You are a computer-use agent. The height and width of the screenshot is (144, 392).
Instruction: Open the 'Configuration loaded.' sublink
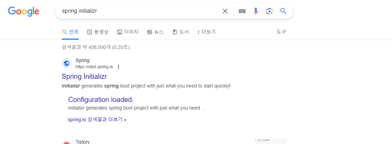[x=101, y=100]
